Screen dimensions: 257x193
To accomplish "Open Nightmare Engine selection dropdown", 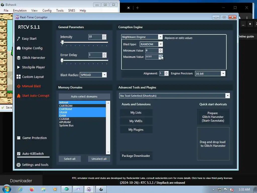I will (x=160, y=37).
